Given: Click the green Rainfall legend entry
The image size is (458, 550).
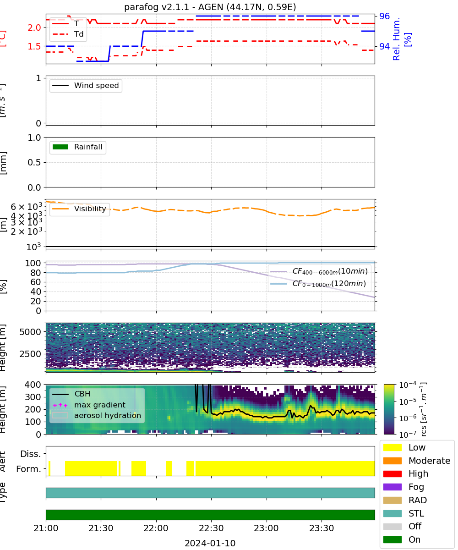Looking at the screenshot, I should pyautogui.click(x=78, y=148).
